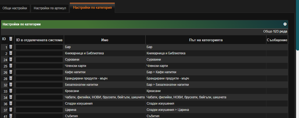Collapse the Настройки по категории panel
The width and height of the screenshot is (299, 118).
coord(285,24)
